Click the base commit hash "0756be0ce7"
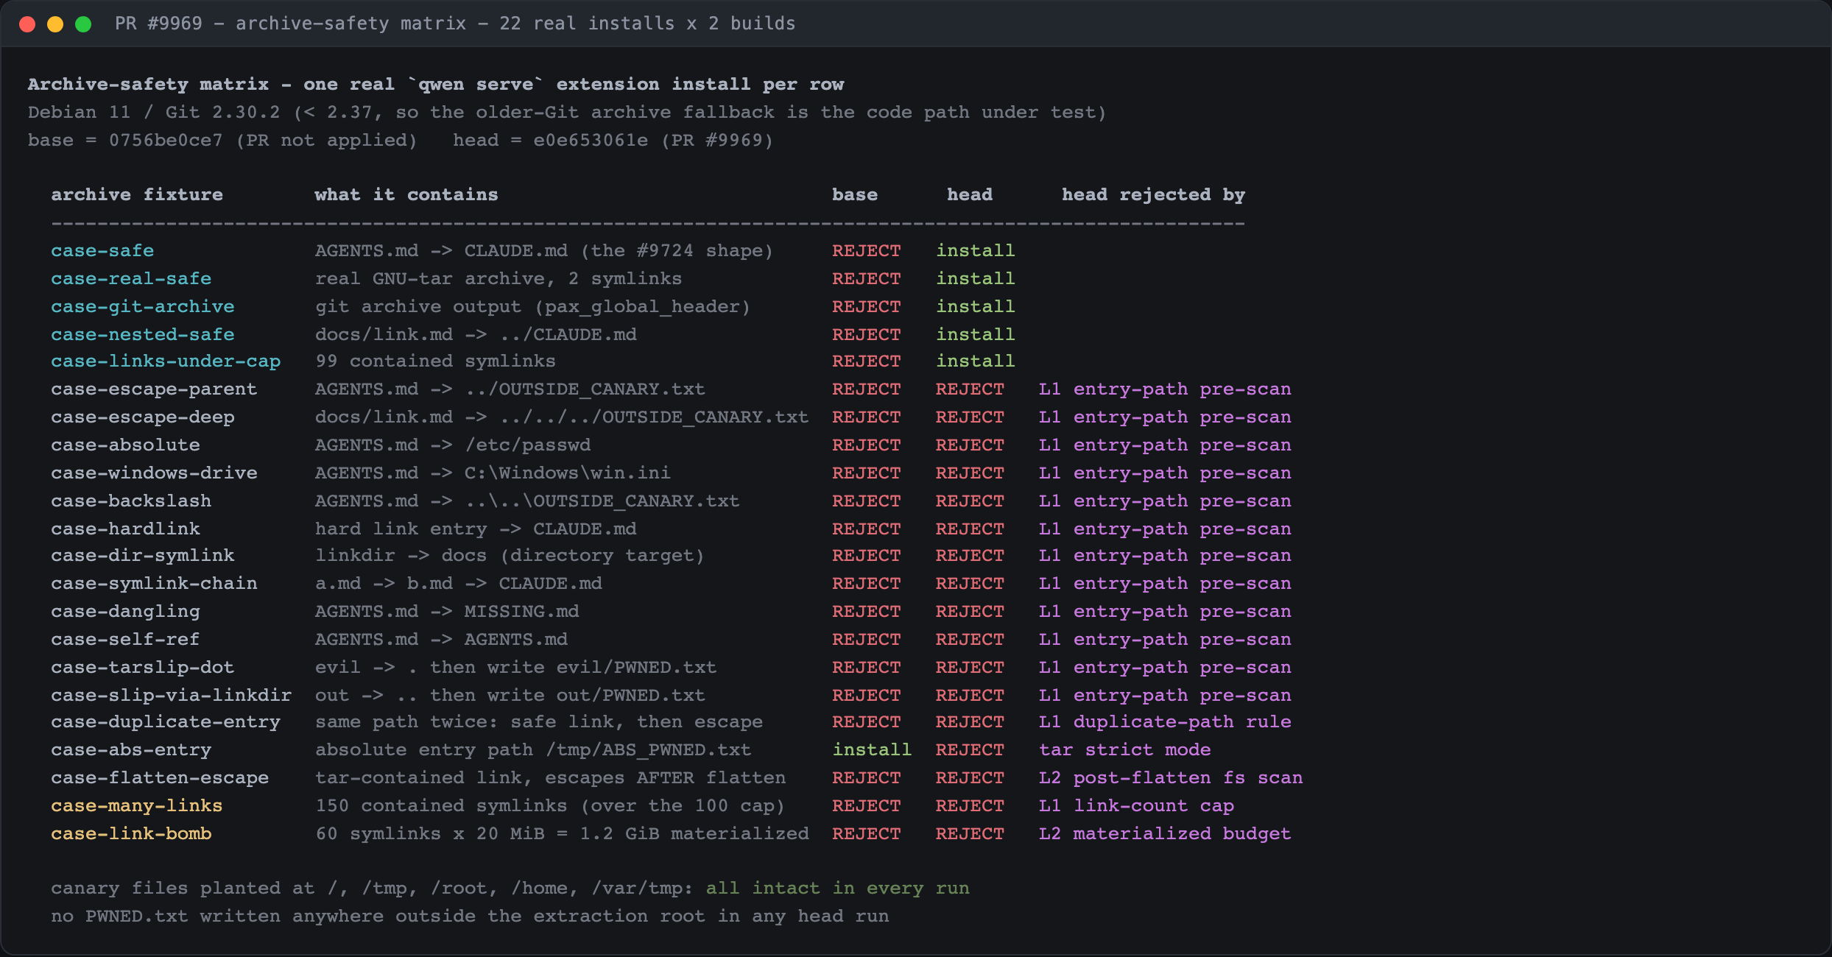The image size is (1832, 957). point(166,141)
